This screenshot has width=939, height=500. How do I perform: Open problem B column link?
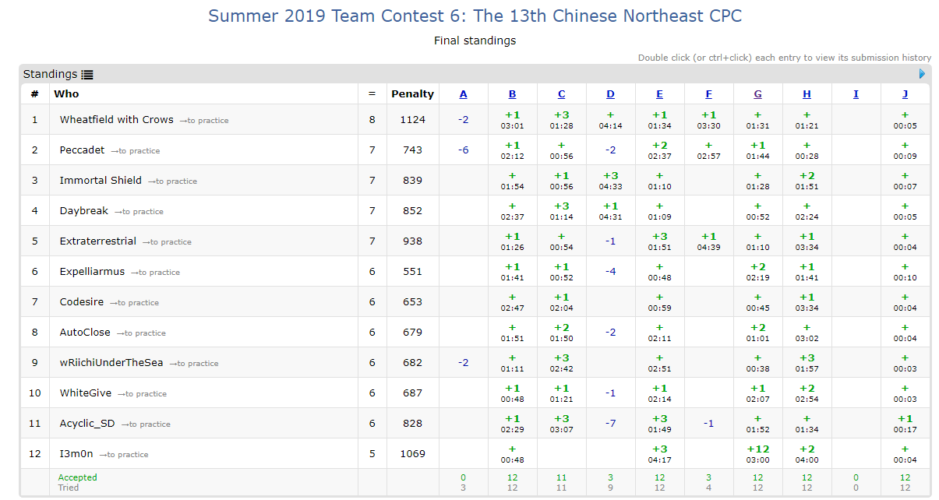pos(512,94)
